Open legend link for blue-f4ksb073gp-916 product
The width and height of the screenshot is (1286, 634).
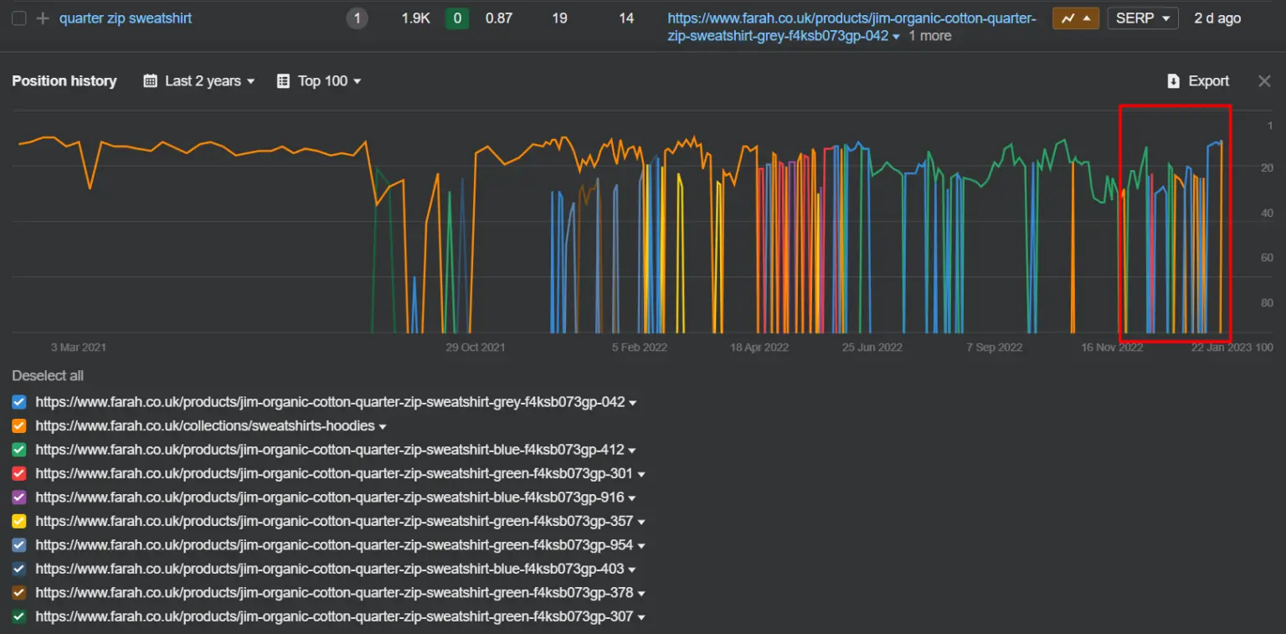point(330,497)
